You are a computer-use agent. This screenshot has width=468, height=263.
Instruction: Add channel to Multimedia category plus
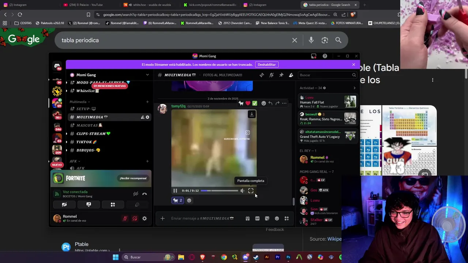coord(147,102)
